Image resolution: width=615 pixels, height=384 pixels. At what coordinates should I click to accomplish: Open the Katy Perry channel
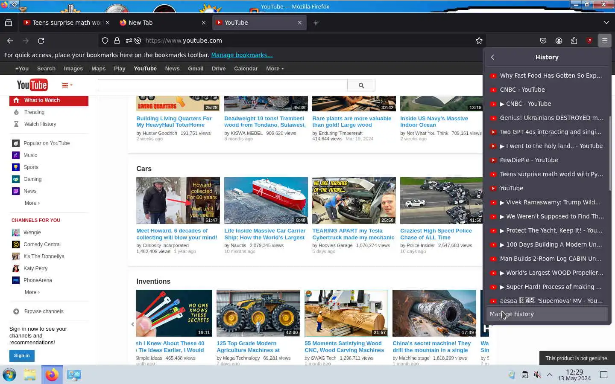coord(35,268)
